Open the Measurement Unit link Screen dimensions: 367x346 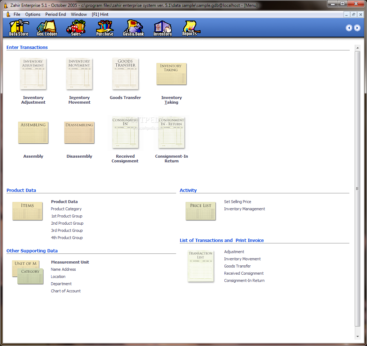(70, 262)
